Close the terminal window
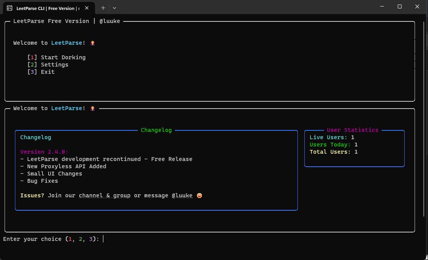This screenshot has width=428, height=260. (x=417, y=6)
